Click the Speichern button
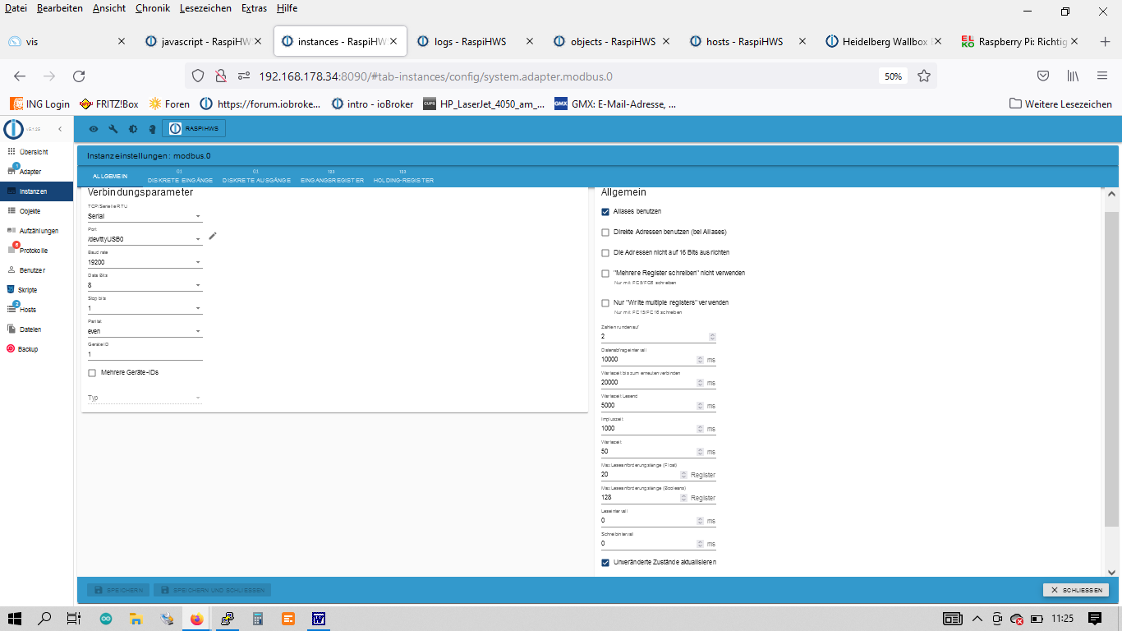Screen dimensions: 1122x631 pos(118,590)
